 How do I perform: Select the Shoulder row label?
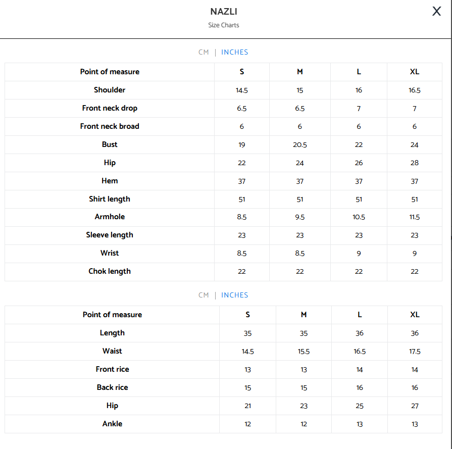coord(110,90)
